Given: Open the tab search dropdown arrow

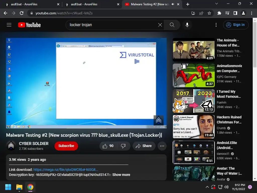Looking at the screenshot, I should (217, 4).
